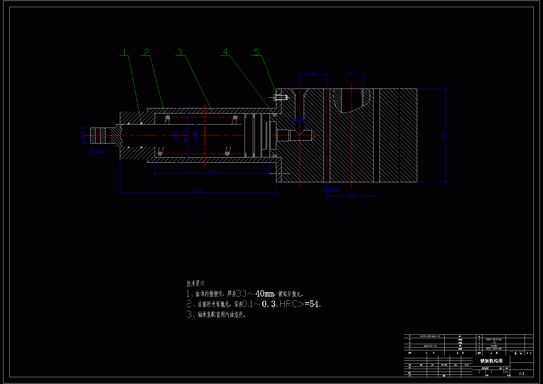Click green part callout number 2
Screen dimensions: 543x384
[146, 52]
